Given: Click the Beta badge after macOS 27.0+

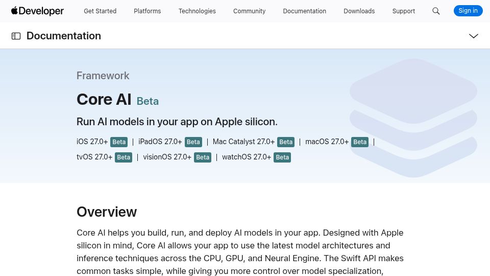Looking at the screenshot, I should 360,142.
